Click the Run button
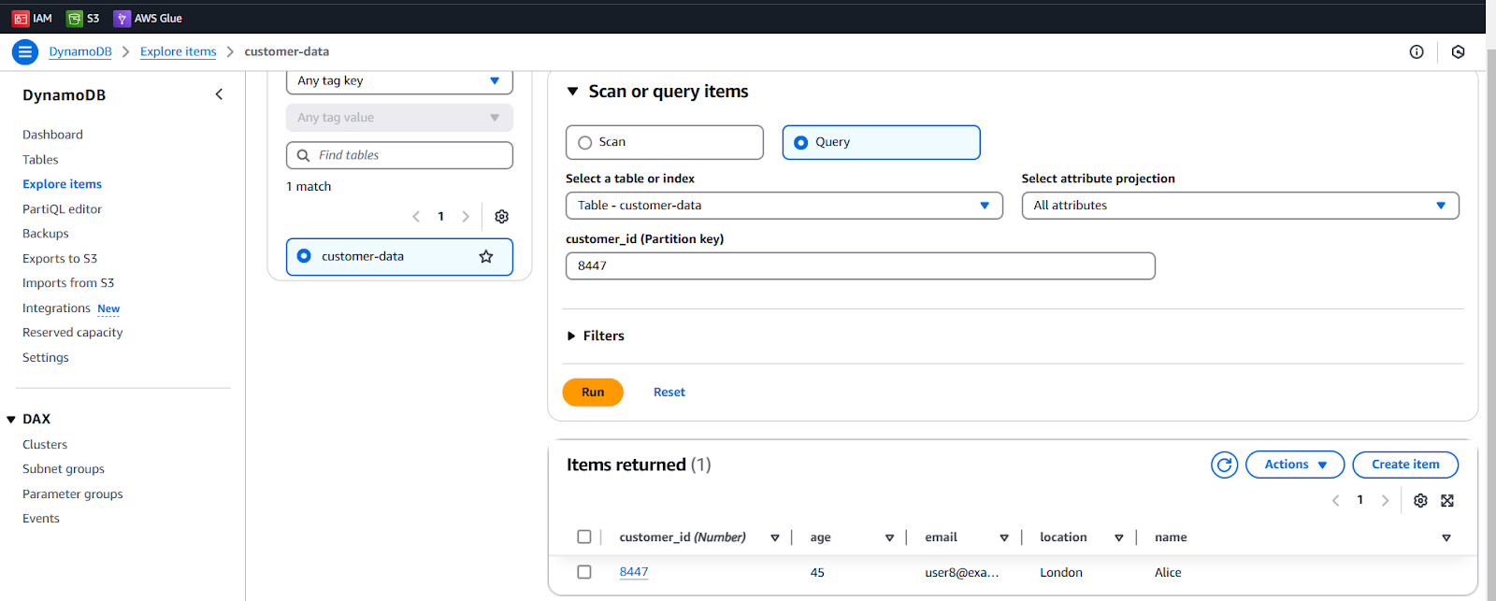This screenshot has height=601, width=1496. [593, 393]
